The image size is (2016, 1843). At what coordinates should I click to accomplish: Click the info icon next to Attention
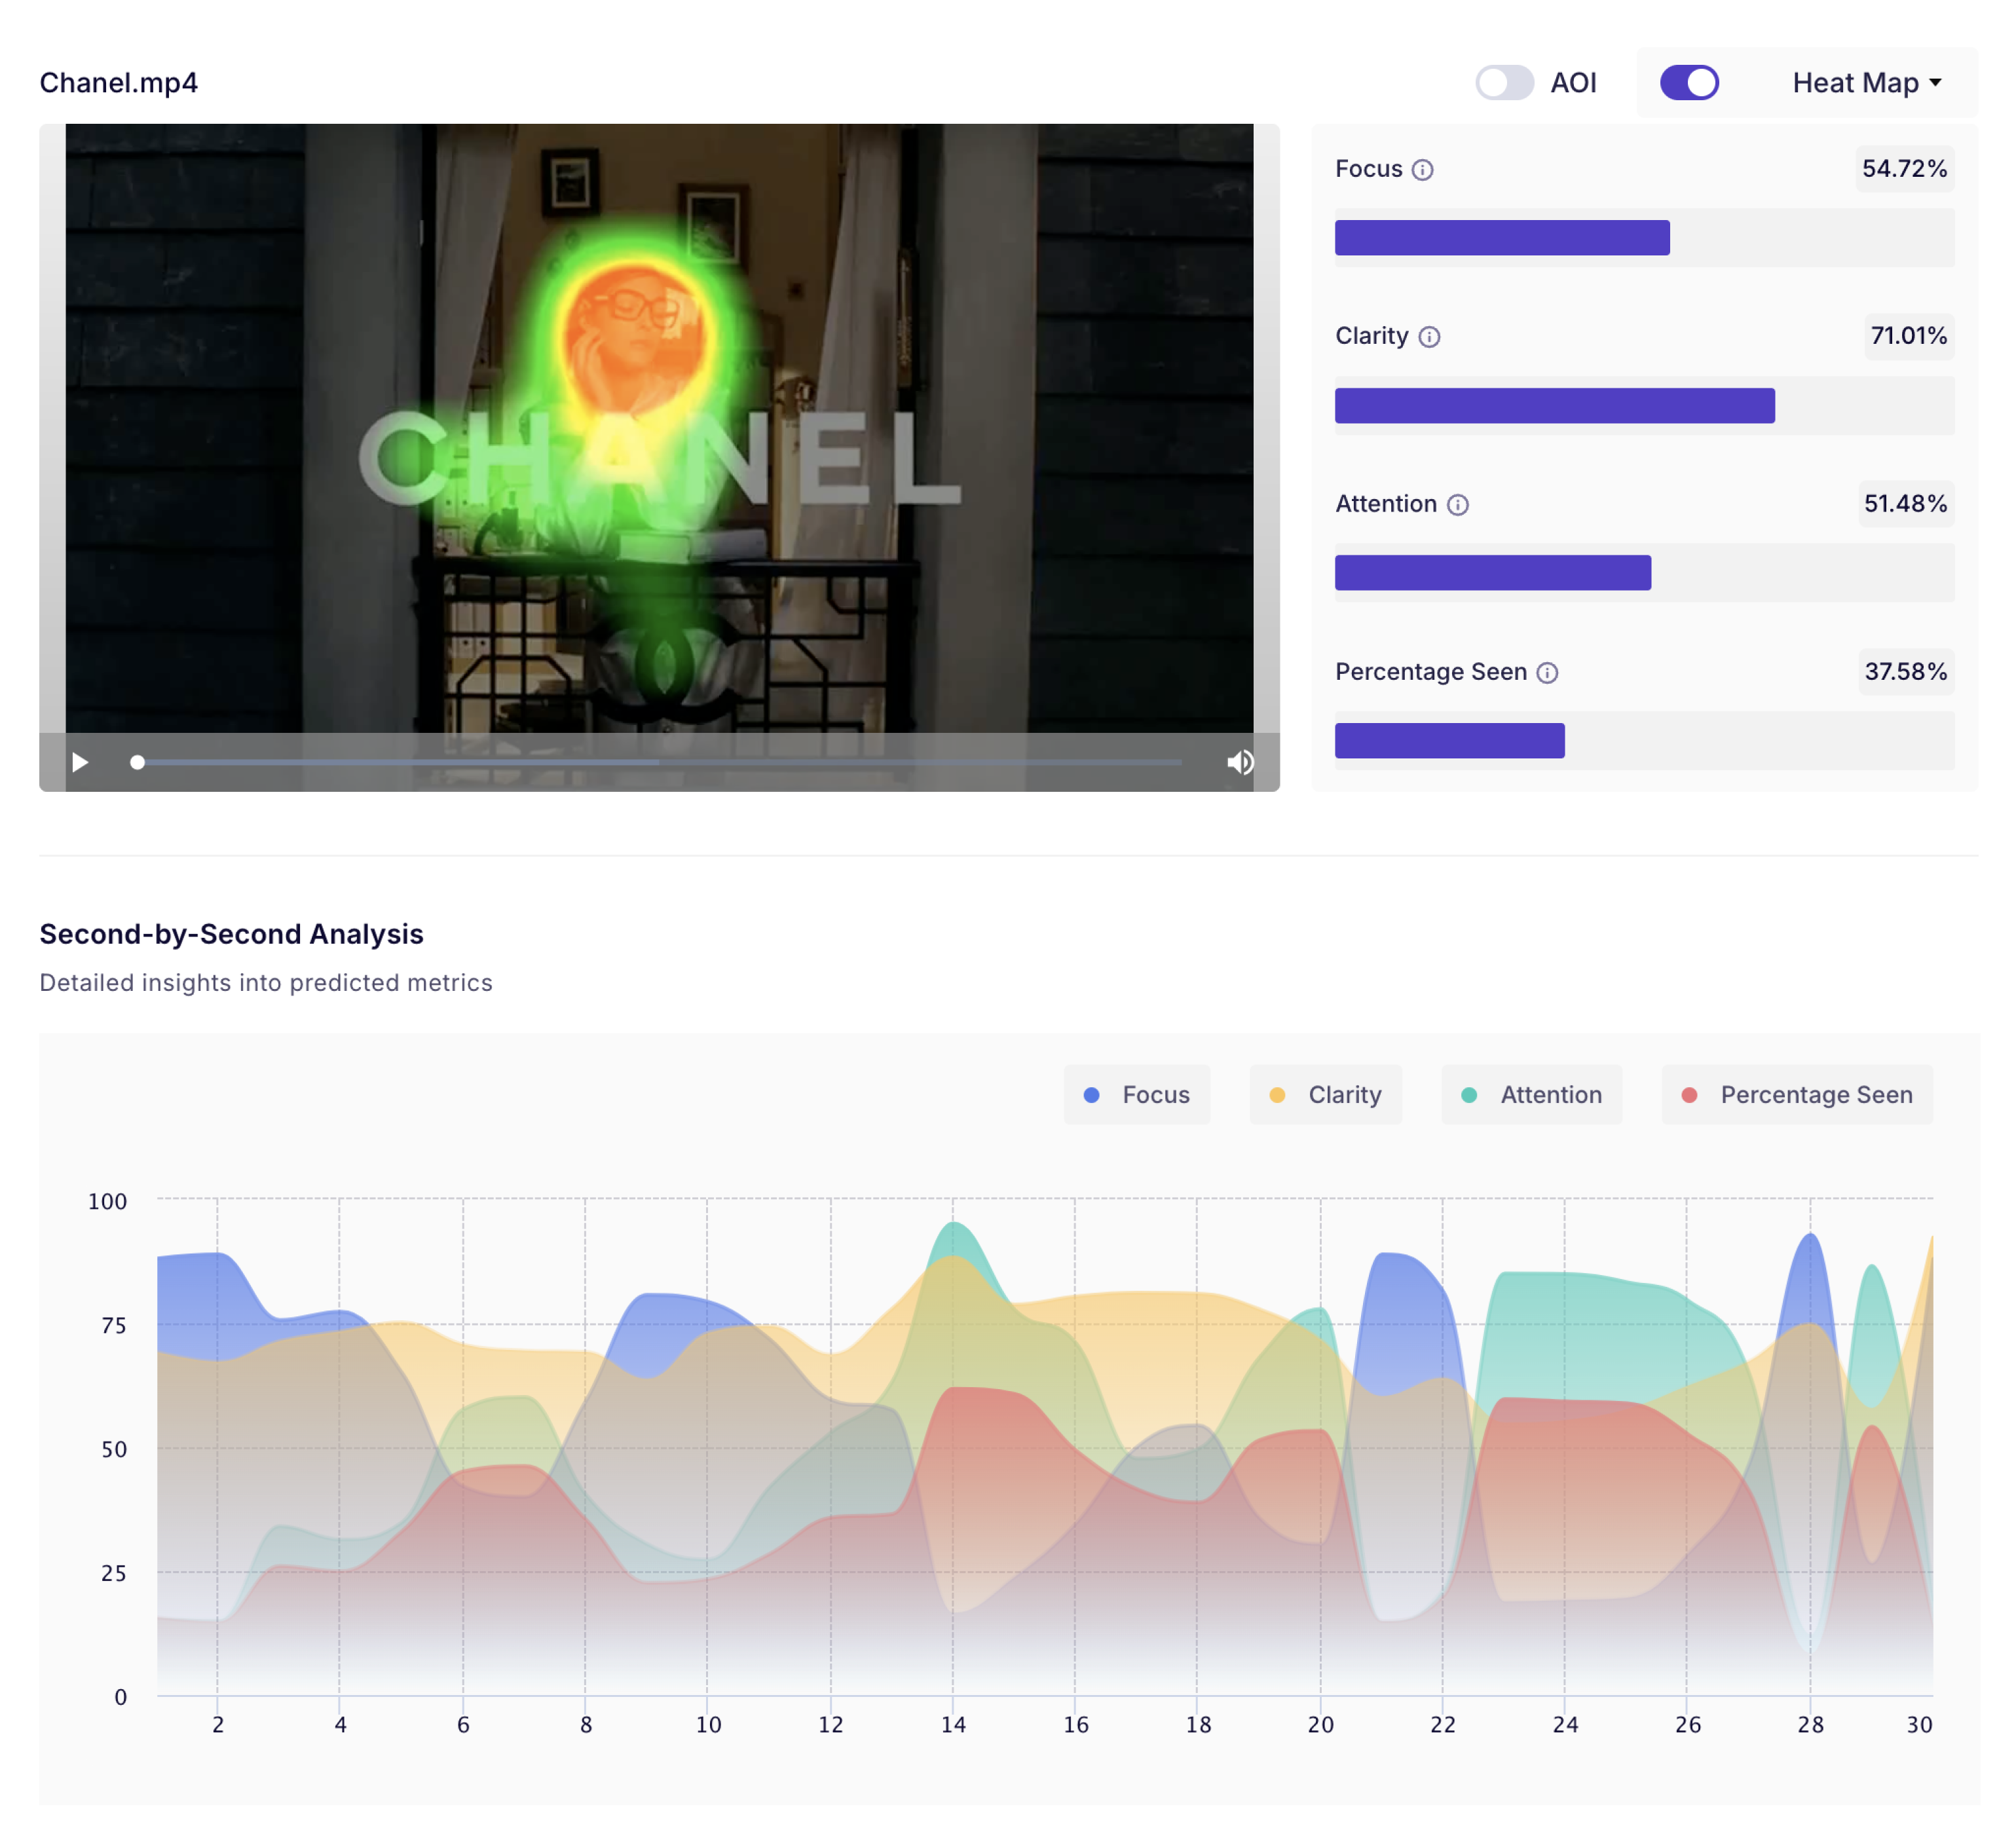pos(1458,505)
